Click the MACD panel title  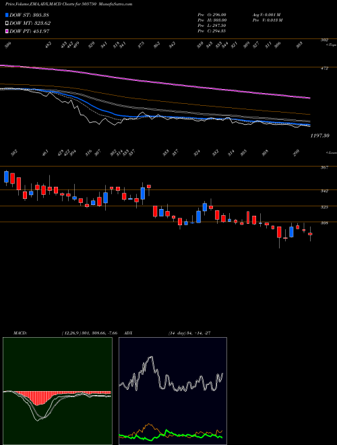pyautogui.click(x=20, y=333)
